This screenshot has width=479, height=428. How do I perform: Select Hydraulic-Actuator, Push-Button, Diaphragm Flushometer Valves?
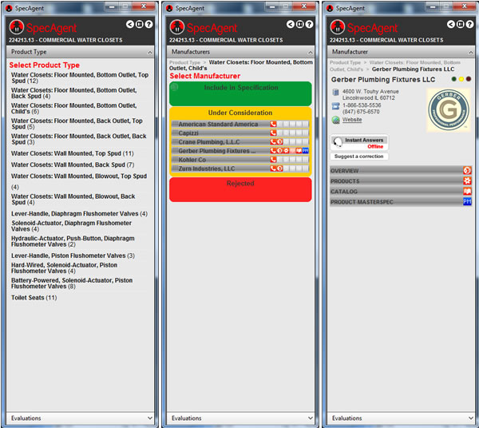[x=73, y=241]
